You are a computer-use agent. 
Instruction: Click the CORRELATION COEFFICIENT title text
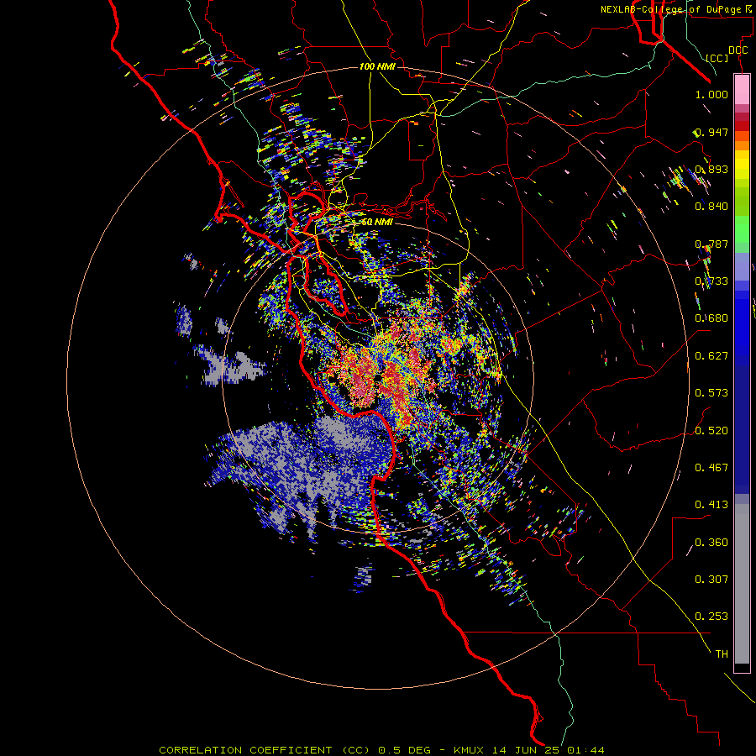(x=246, y=750)
